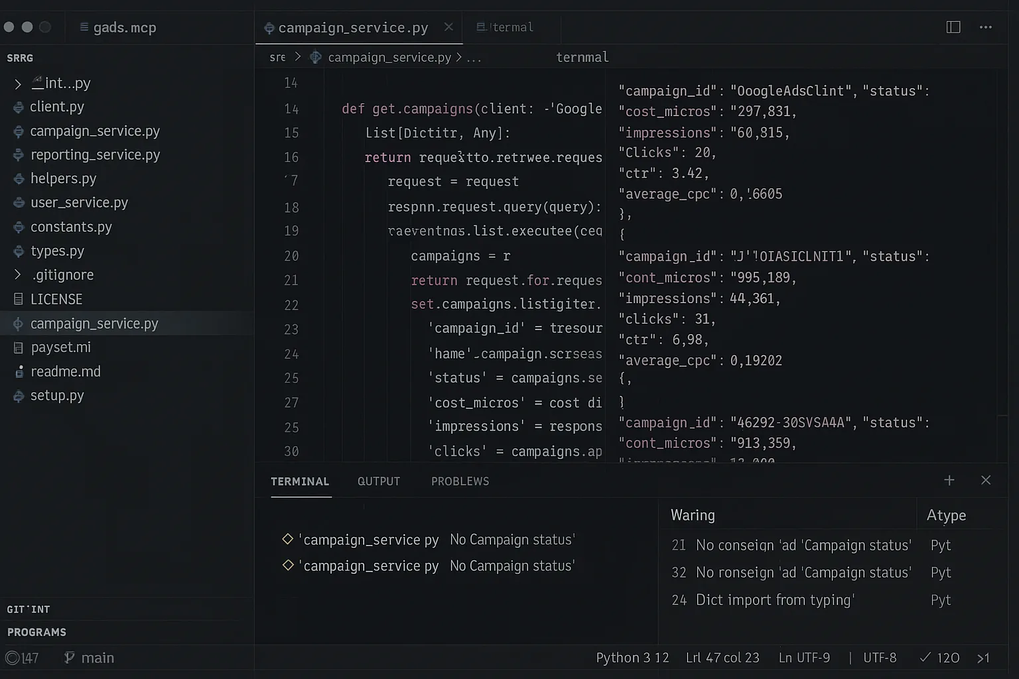Click the Python icon in breadcrumb path
The height and width of the screenshot is (679, 1019).
coord(316,57)
